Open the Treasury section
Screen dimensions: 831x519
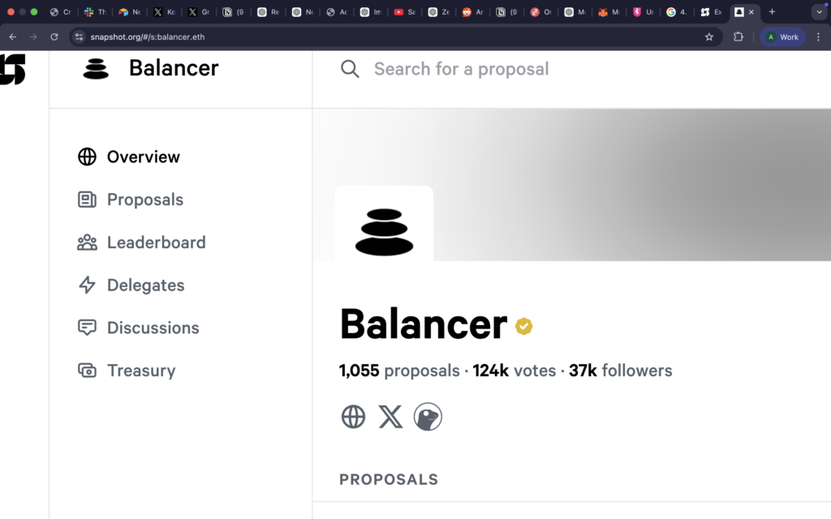(141, 371)
